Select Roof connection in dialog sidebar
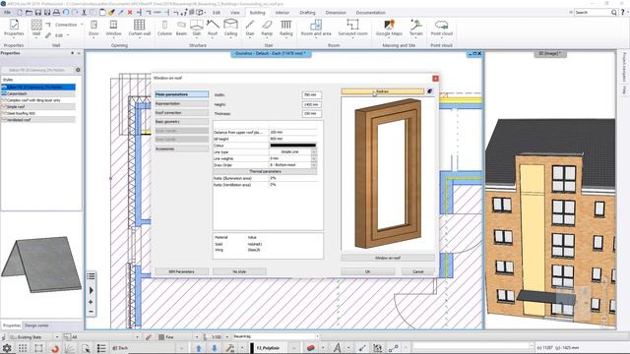This screenshot has height=354, width=630. point(181,113)
